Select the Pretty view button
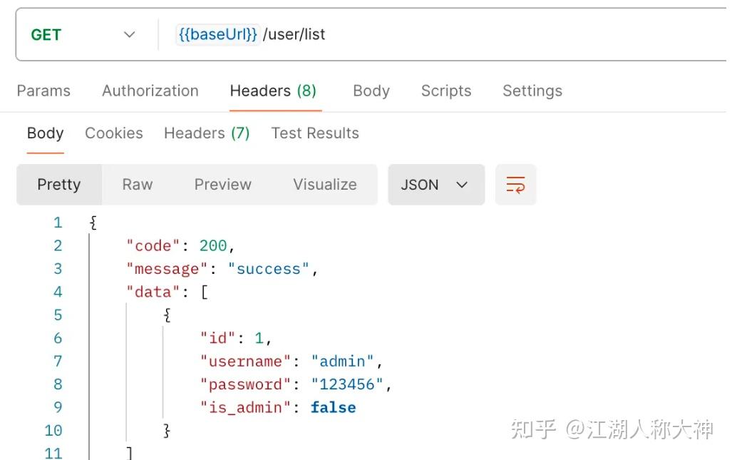The width and height of the screenshot is (732, 460). tap(59, 185)
